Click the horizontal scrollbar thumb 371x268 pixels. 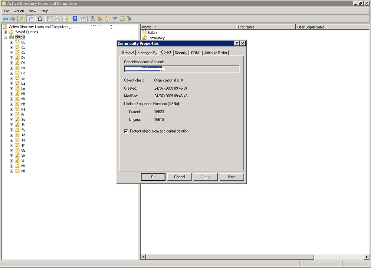[x=230, y=257]
